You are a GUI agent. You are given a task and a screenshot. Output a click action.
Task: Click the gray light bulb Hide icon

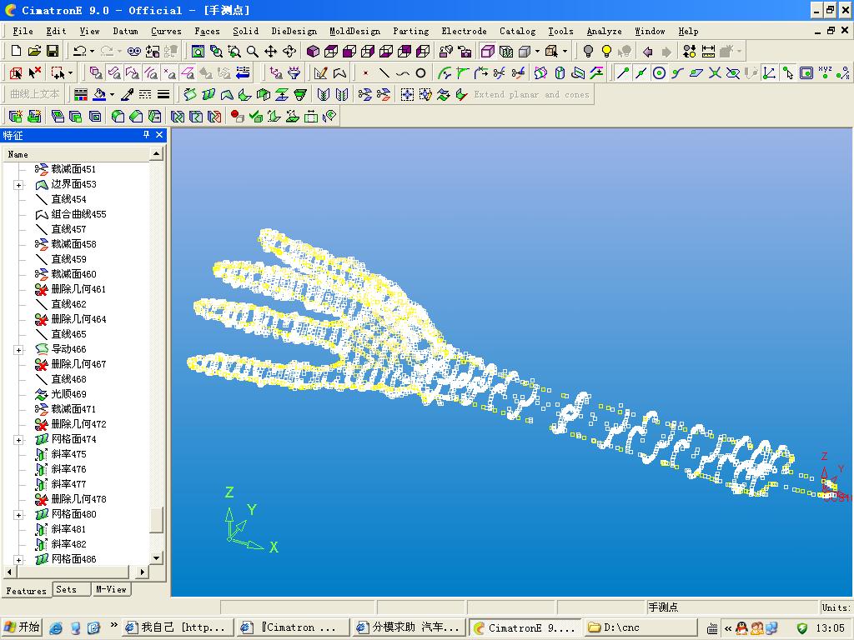(588, 51)
